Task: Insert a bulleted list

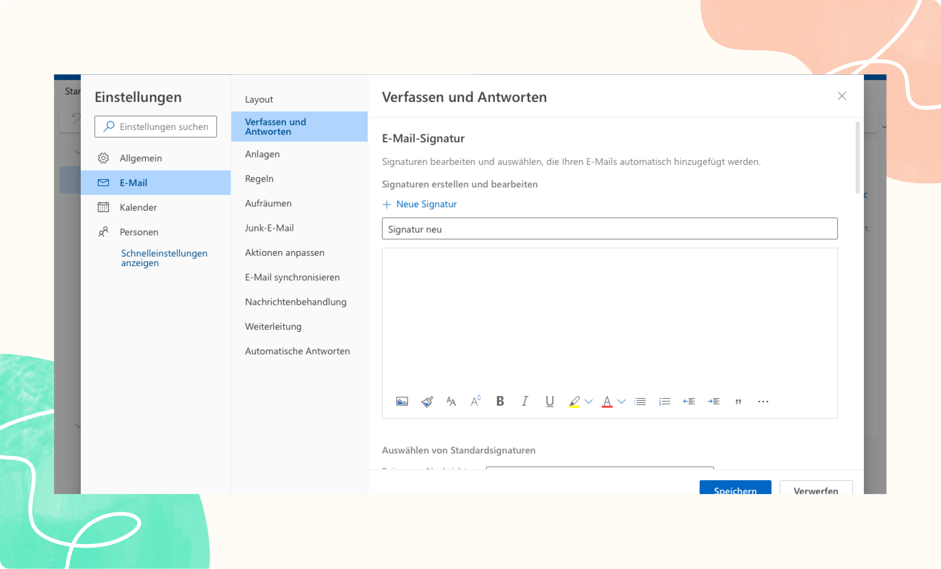Action: point(640,401)
